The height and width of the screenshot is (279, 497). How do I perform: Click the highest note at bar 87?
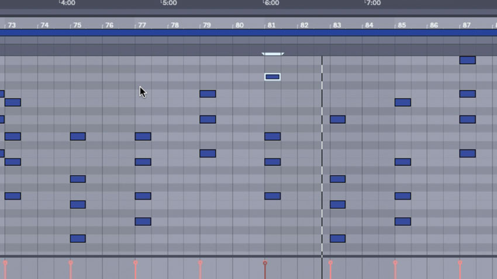click(468, 60)
